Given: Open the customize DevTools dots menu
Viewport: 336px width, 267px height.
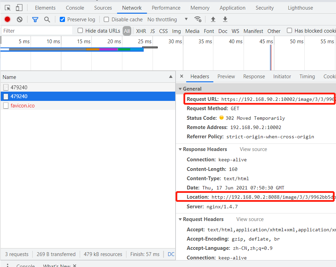Looking at the screenshot, I should point(8,265).
